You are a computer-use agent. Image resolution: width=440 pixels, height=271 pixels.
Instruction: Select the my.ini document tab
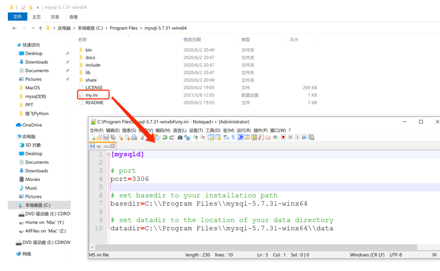[103, 146]
